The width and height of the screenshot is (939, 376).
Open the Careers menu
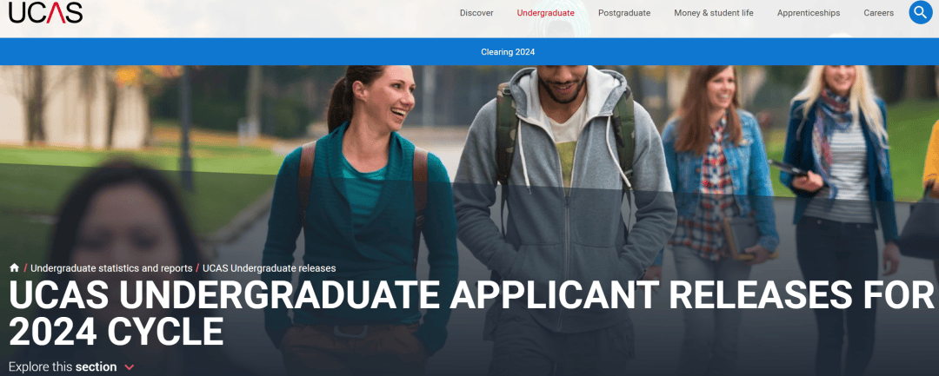(878, 12)
